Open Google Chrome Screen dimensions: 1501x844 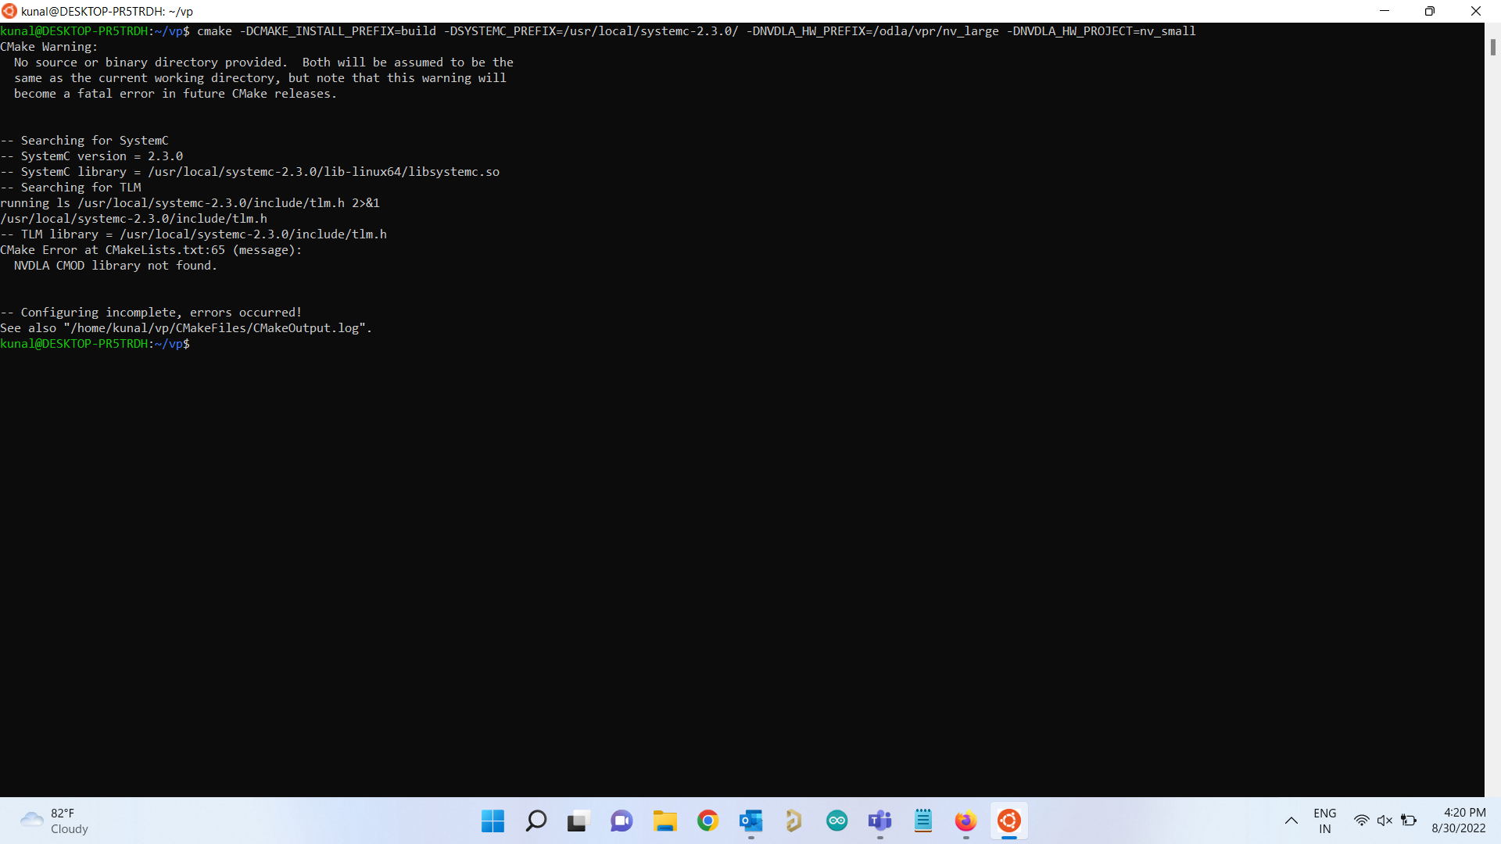tap(708, 821)
